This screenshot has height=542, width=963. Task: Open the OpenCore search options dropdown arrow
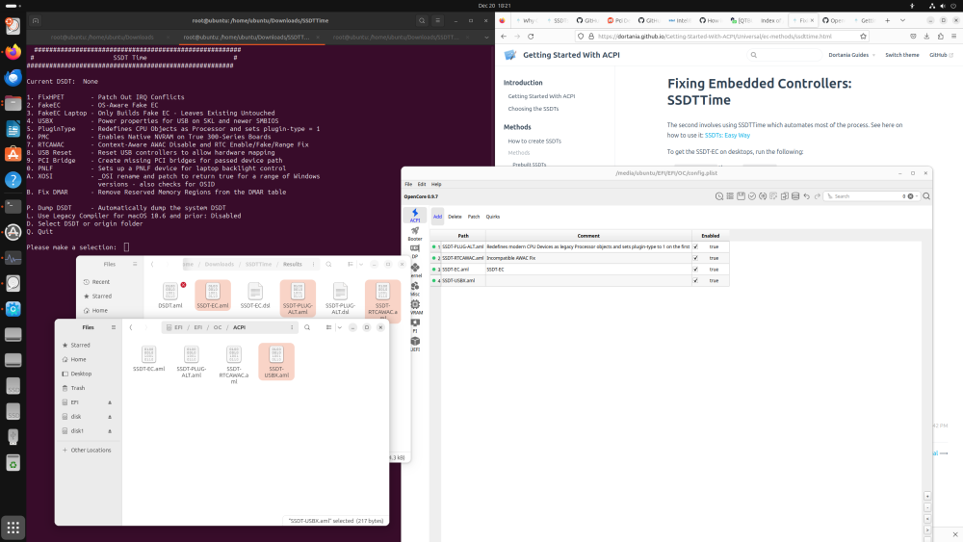[x=917, y=196]
